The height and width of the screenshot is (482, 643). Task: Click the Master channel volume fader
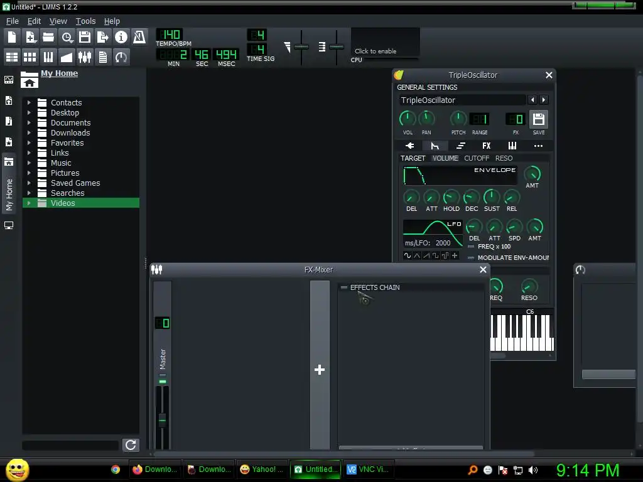[x=163, y=420]
